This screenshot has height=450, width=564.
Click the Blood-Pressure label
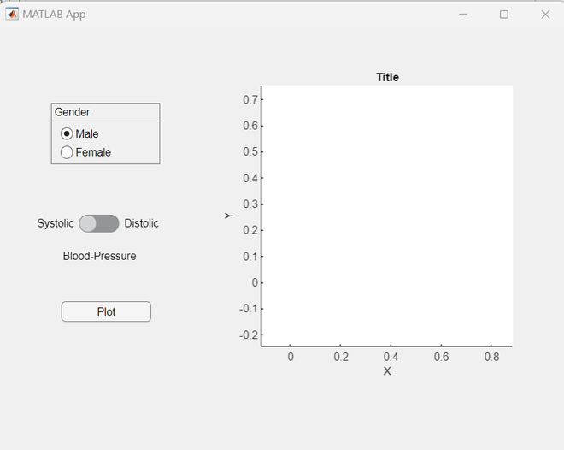point(99,256)
